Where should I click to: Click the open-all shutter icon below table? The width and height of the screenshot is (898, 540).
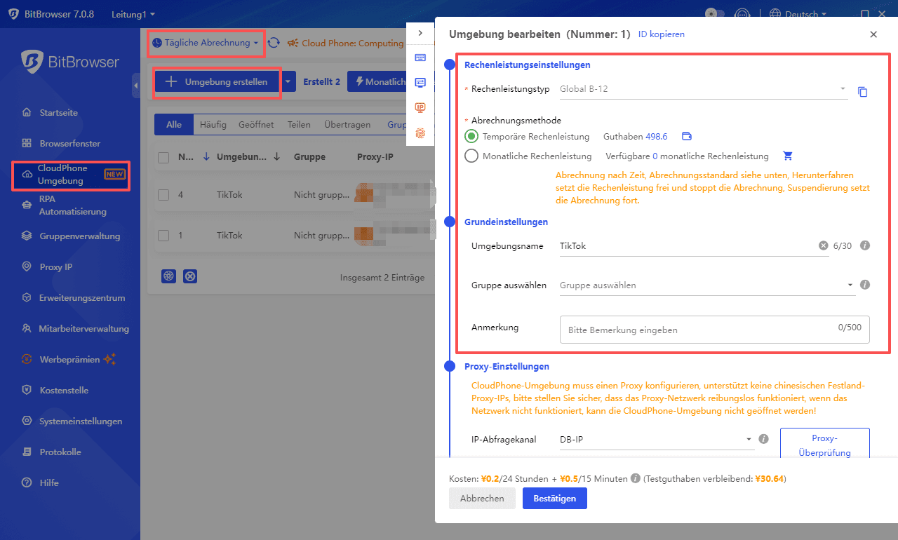coord(168,276)
